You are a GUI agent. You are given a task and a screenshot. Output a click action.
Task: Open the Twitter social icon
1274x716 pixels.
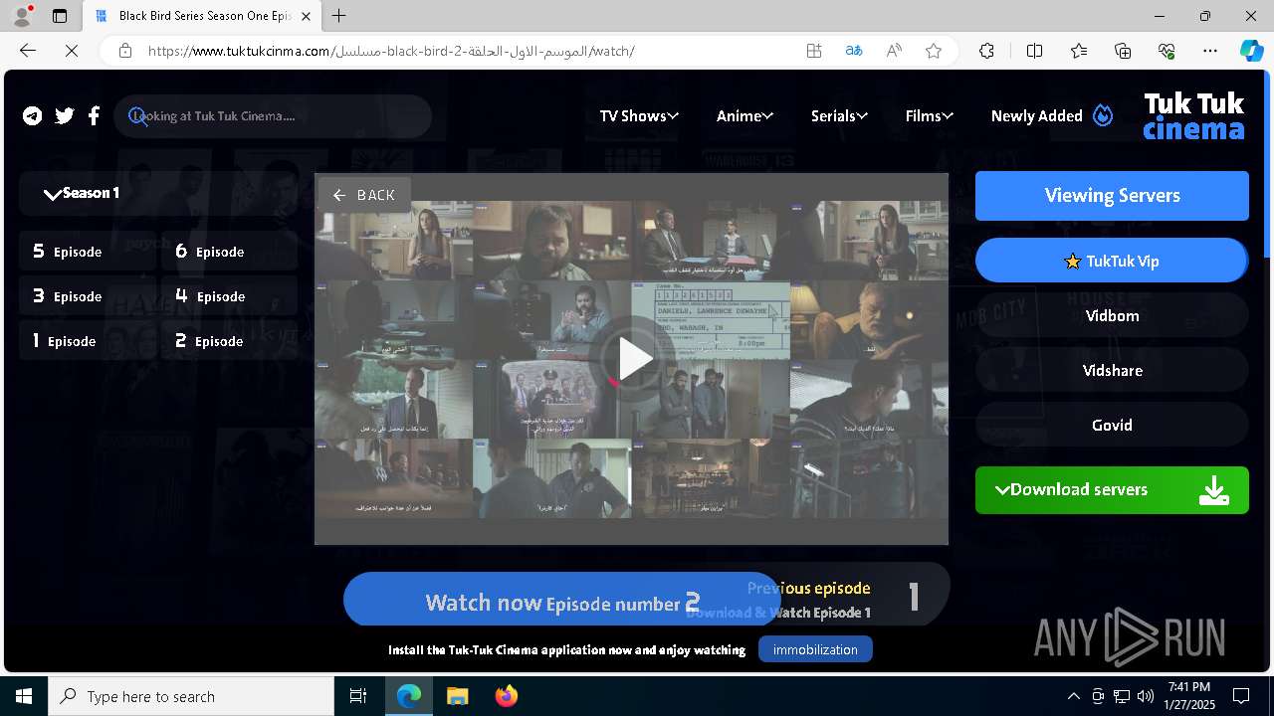(65, 116)
